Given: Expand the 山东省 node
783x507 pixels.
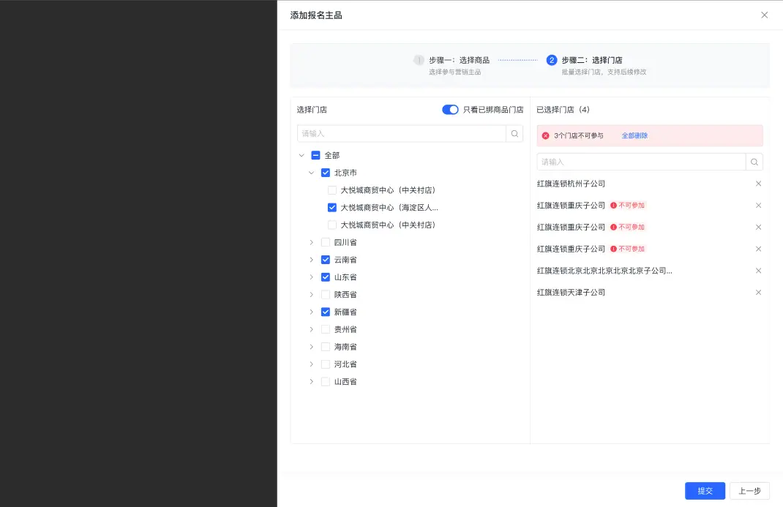Looking at the screenshot, I should pyautogui.click(x=312, y=277).
